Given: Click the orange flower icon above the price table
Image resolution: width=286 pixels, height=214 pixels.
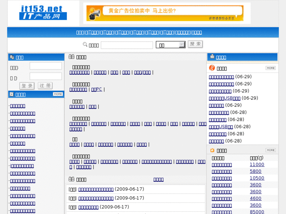Looking at the screenshot, I should click(x=212, y=150).
